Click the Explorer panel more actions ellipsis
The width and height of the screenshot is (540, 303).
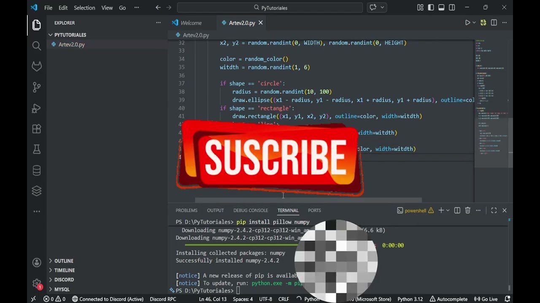[158, 23]
